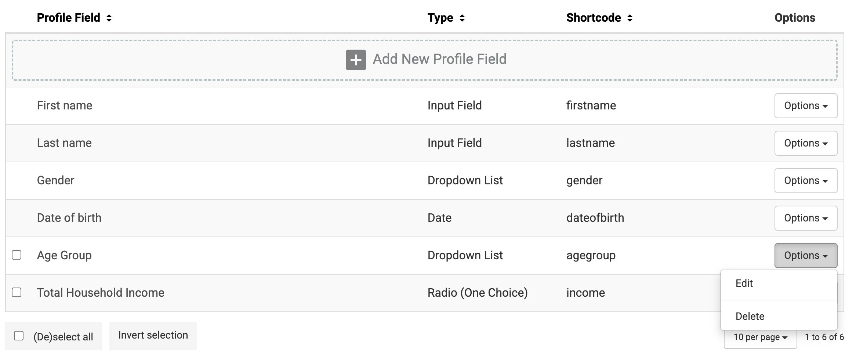Choose Edit from the open menu

coord(744,283)
